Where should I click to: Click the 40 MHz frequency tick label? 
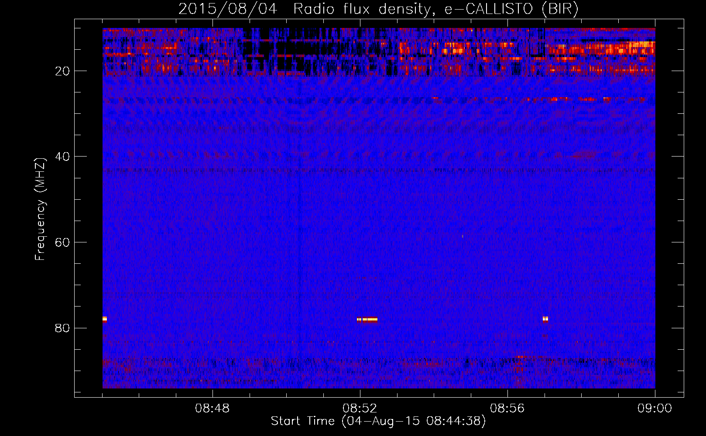(x=62, y=157)
